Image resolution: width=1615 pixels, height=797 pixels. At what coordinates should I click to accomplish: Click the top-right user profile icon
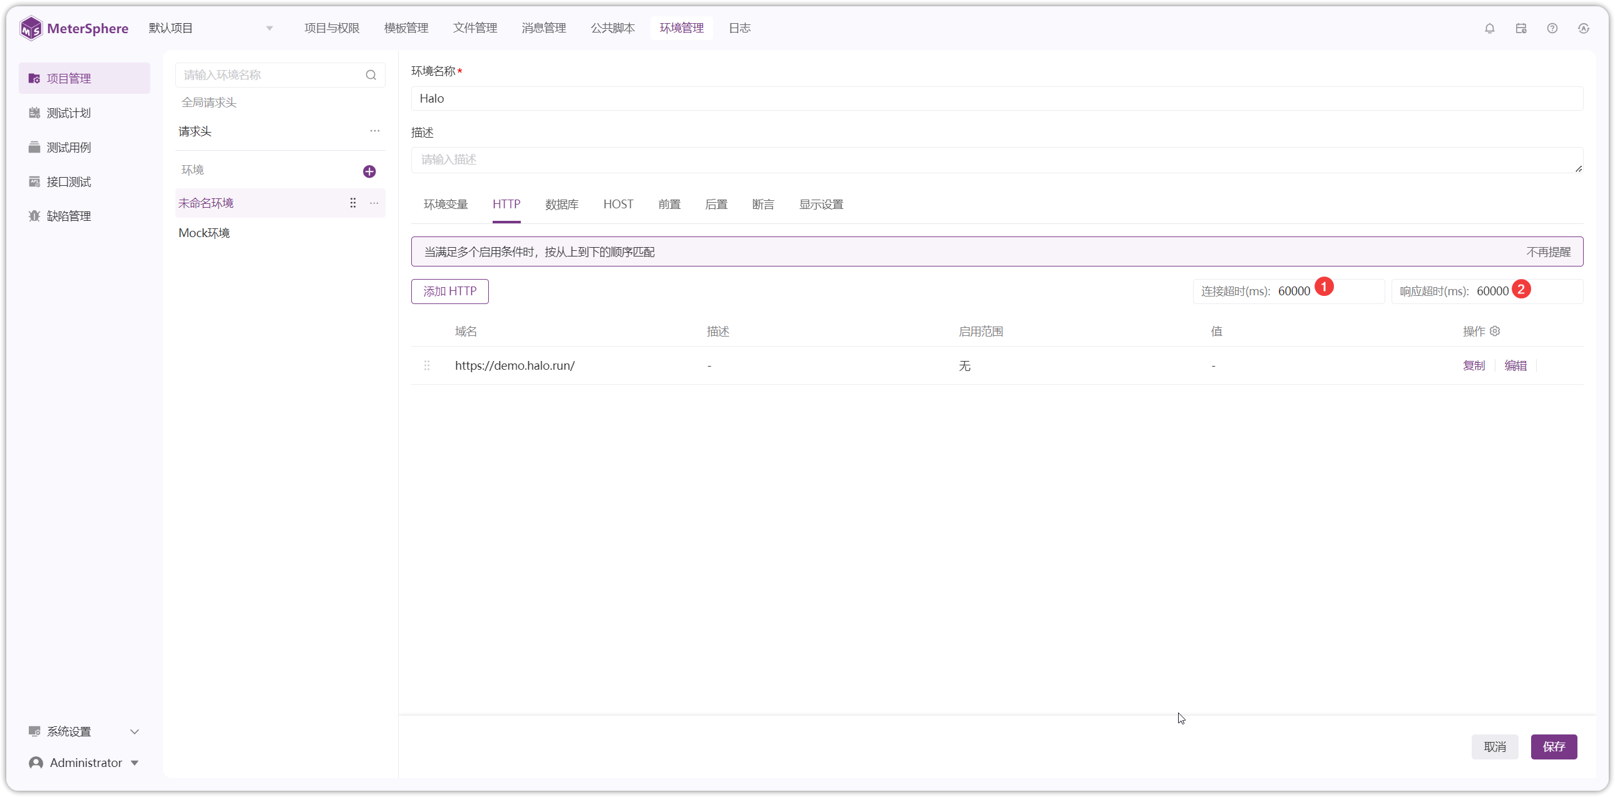tap(1584, 28)
